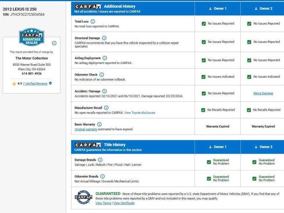Click Odometer Check Owner 1 No Issues Indicated

(221, 77)
